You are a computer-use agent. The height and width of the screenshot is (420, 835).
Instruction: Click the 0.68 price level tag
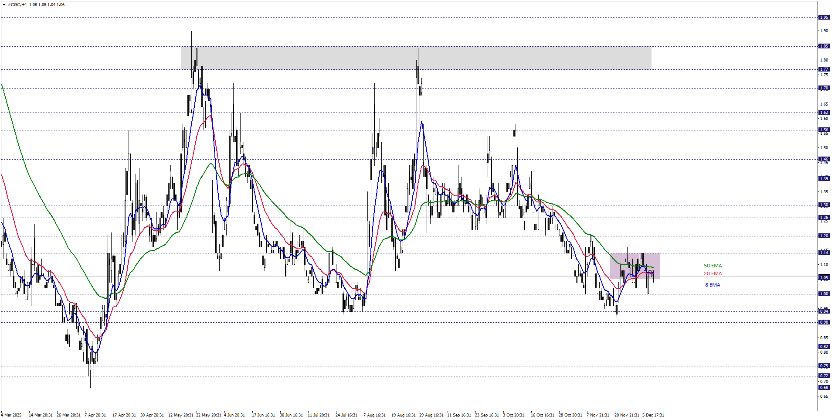(x=824, y=388)
